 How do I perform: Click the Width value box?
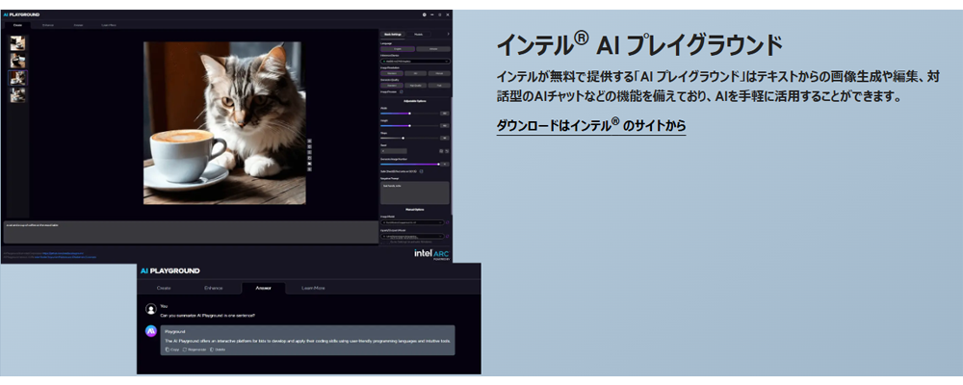click(445, 114)
